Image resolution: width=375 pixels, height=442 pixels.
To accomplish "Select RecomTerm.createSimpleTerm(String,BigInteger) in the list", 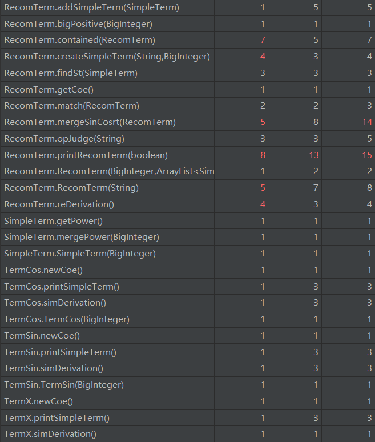I will pos(107,57).
